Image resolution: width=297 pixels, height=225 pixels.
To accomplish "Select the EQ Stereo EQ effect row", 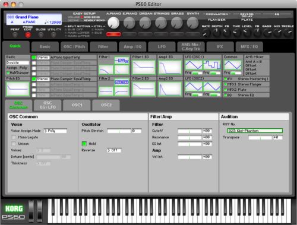I will 247,95.
